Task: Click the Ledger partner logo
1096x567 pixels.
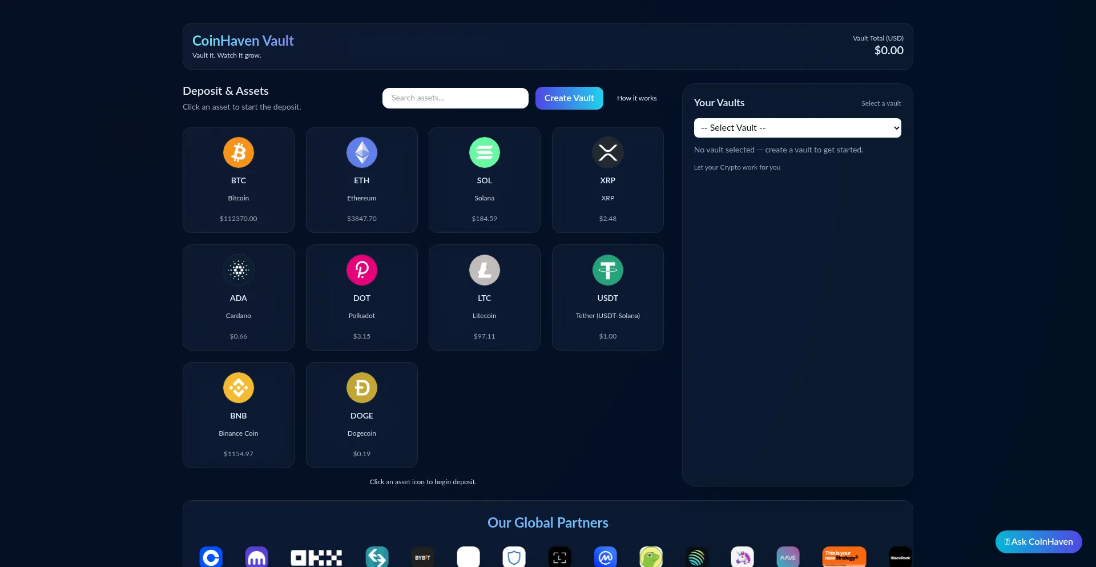Action: pos(560,557)
